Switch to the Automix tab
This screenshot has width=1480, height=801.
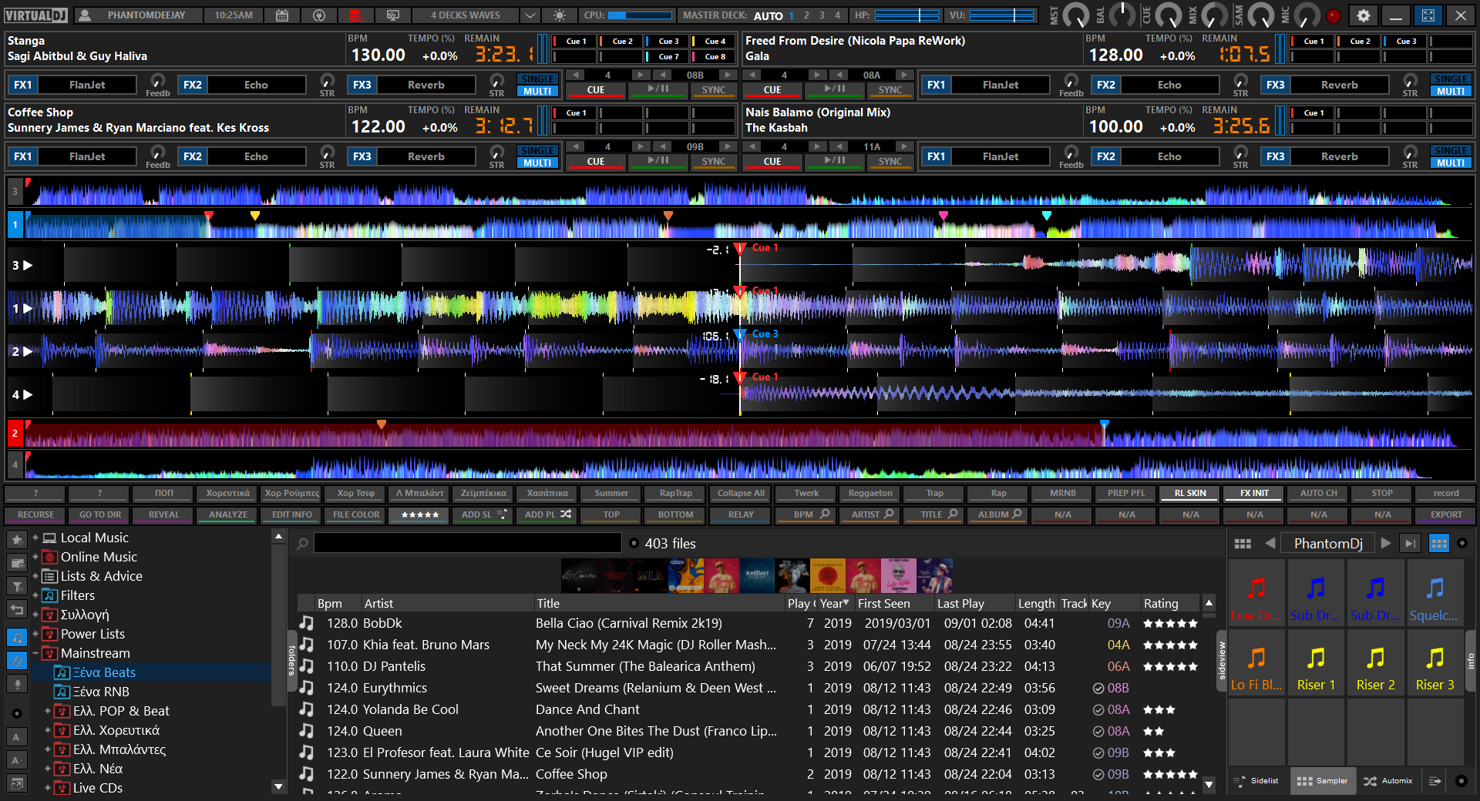1387,781
